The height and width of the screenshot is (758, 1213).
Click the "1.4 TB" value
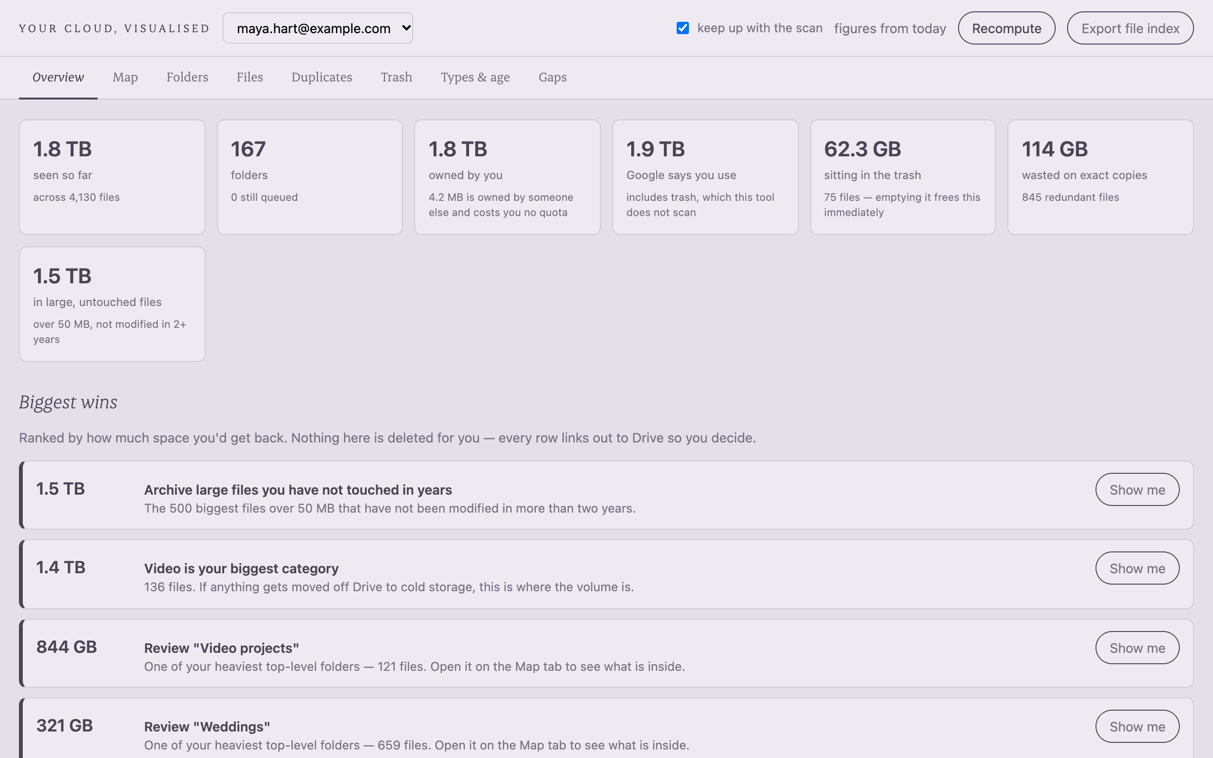(61, 568)
